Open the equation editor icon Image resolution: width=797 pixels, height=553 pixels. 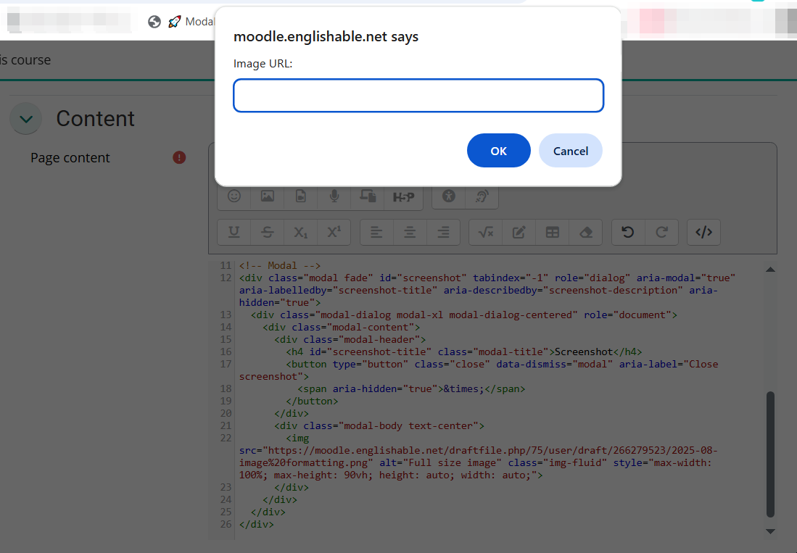coord(484,232)
